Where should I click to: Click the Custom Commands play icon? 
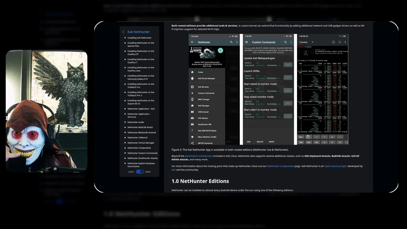[x=192, y=93]
